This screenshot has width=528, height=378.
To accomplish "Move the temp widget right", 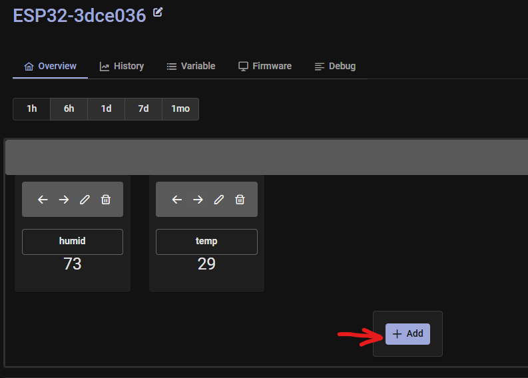I will (198, 200).
